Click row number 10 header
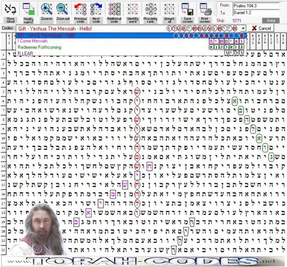 (x=4, y=139)
